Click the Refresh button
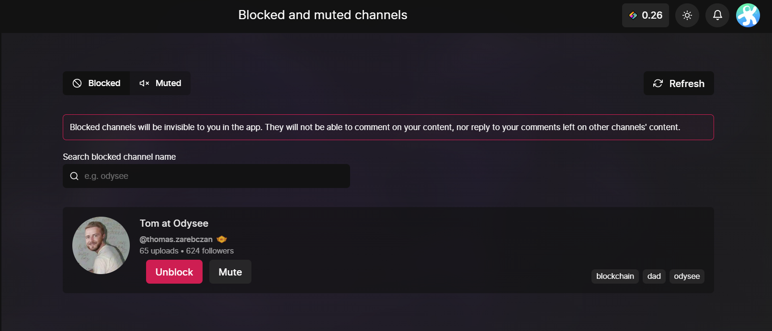The width and height of the screenshot is (772, 331). [x=679, y=83]
